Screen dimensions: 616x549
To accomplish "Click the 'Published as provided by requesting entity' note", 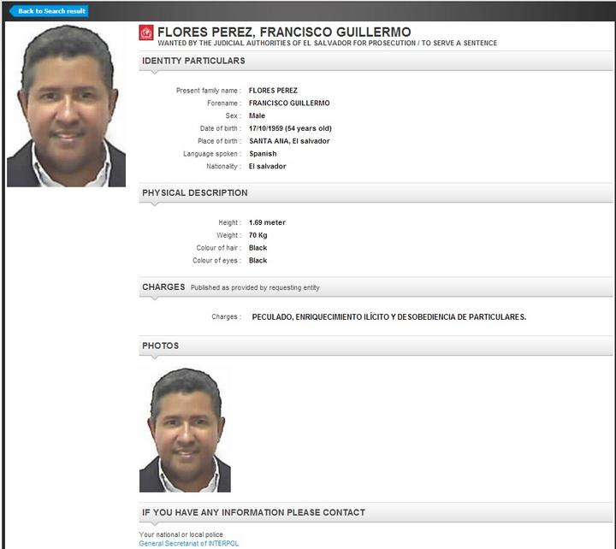I will click(x=255, y=288).
